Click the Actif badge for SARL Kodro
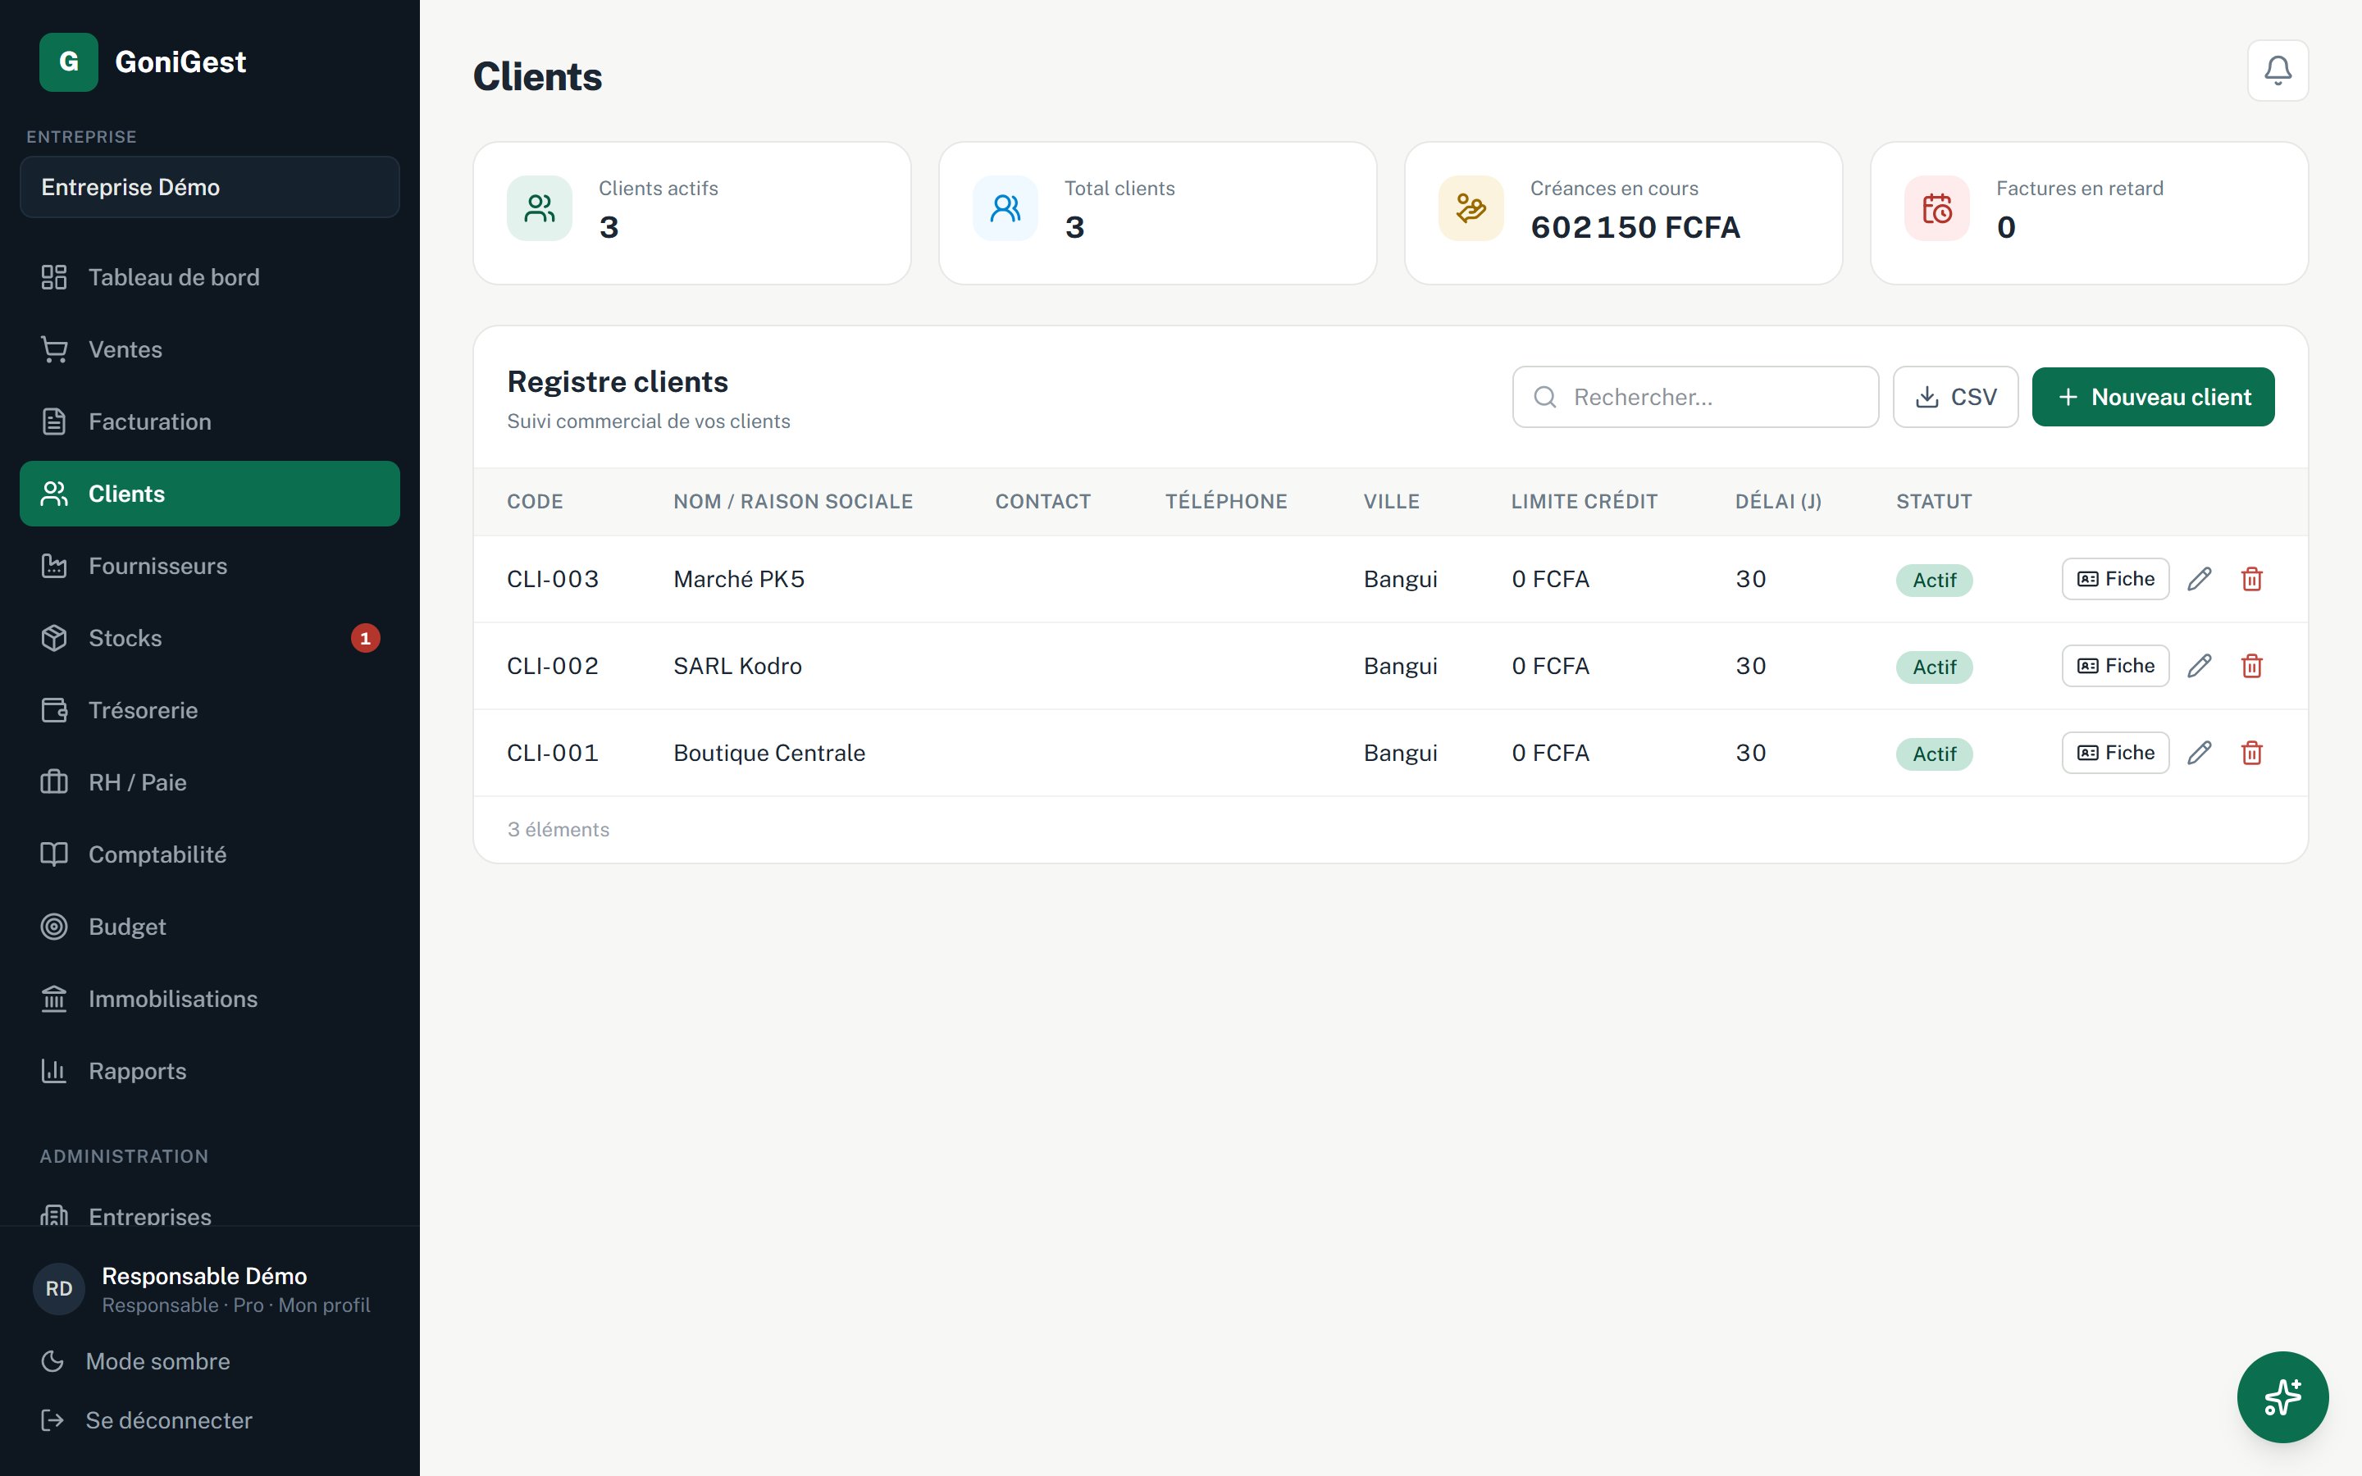This screenshot has width=2362, height=1476. point(1934,667)
